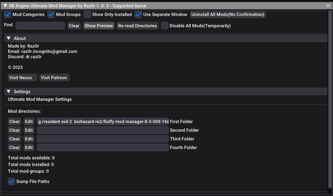Disable Use Separate Window option
333x196 pixels.
pos(138,14)
